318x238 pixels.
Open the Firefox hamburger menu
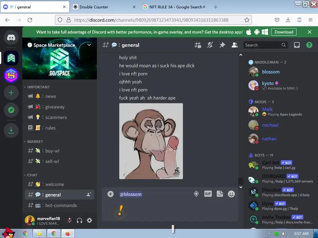click(311, 20)
